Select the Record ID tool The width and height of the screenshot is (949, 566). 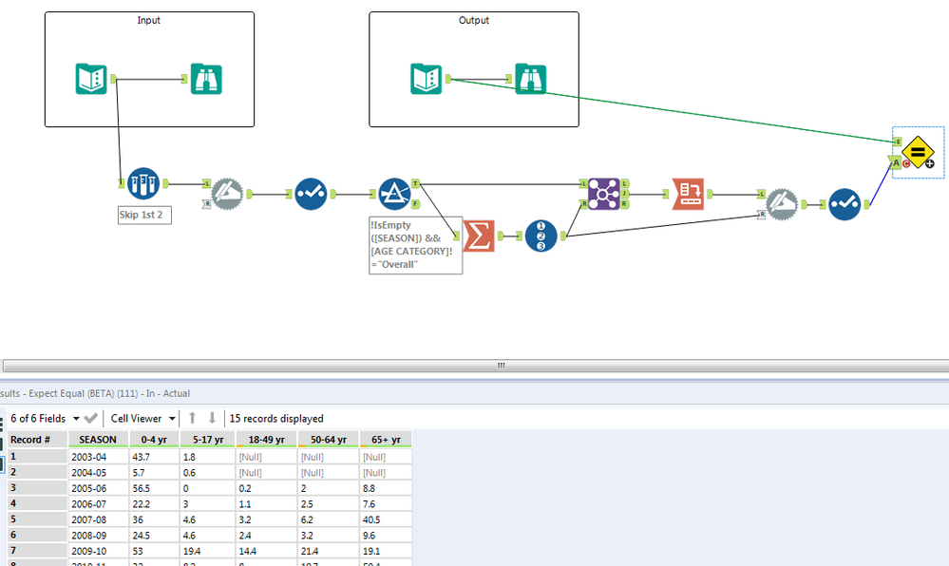(541, 236)
